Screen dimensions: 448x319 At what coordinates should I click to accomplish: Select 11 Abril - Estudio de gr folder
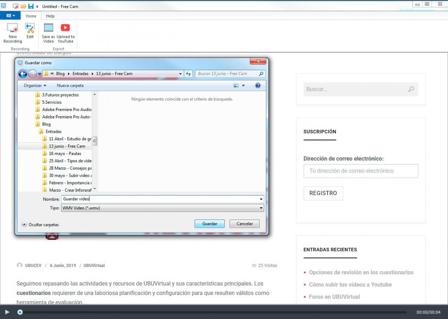tap(67, 139)
